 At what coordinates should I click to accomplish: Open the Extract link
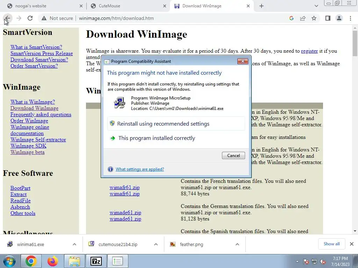tap(19, 194)
